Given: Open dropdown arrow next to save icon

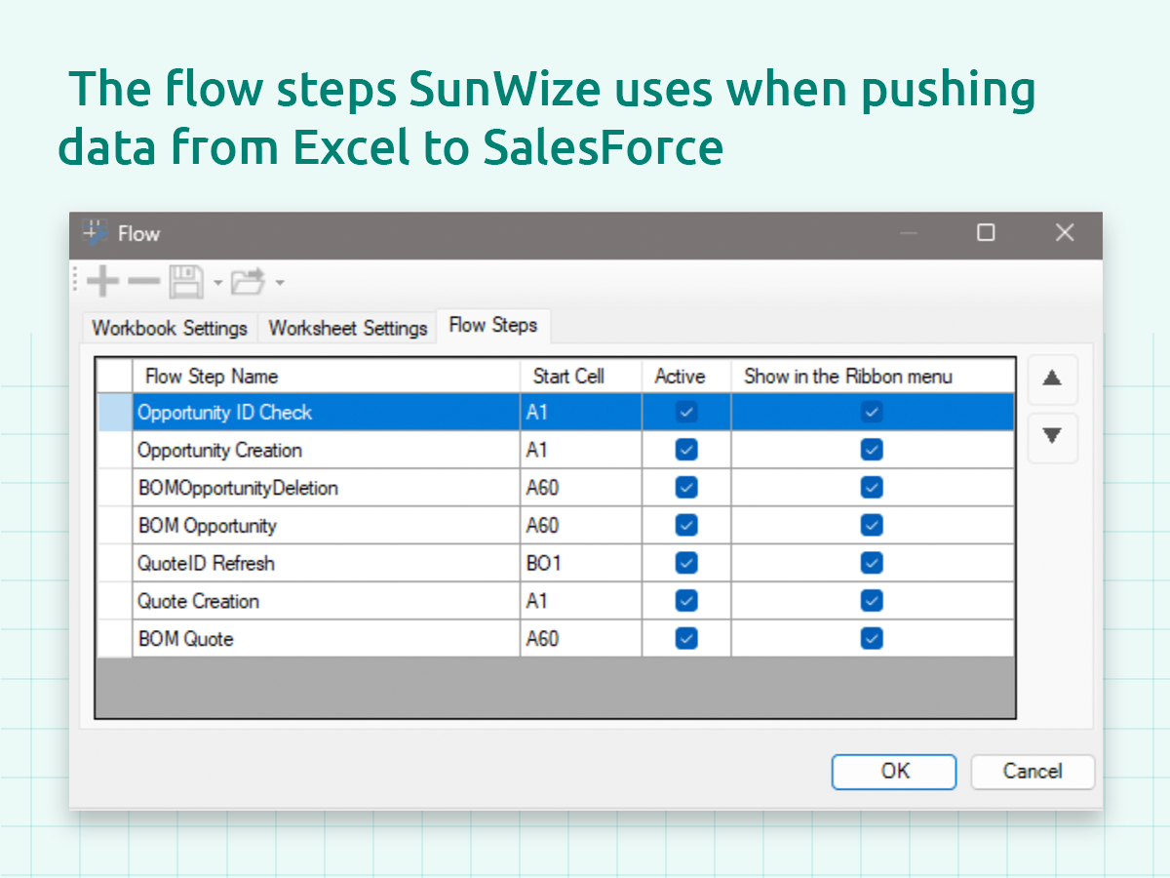Looking at the screenshot, I should [x=218, y=284].
